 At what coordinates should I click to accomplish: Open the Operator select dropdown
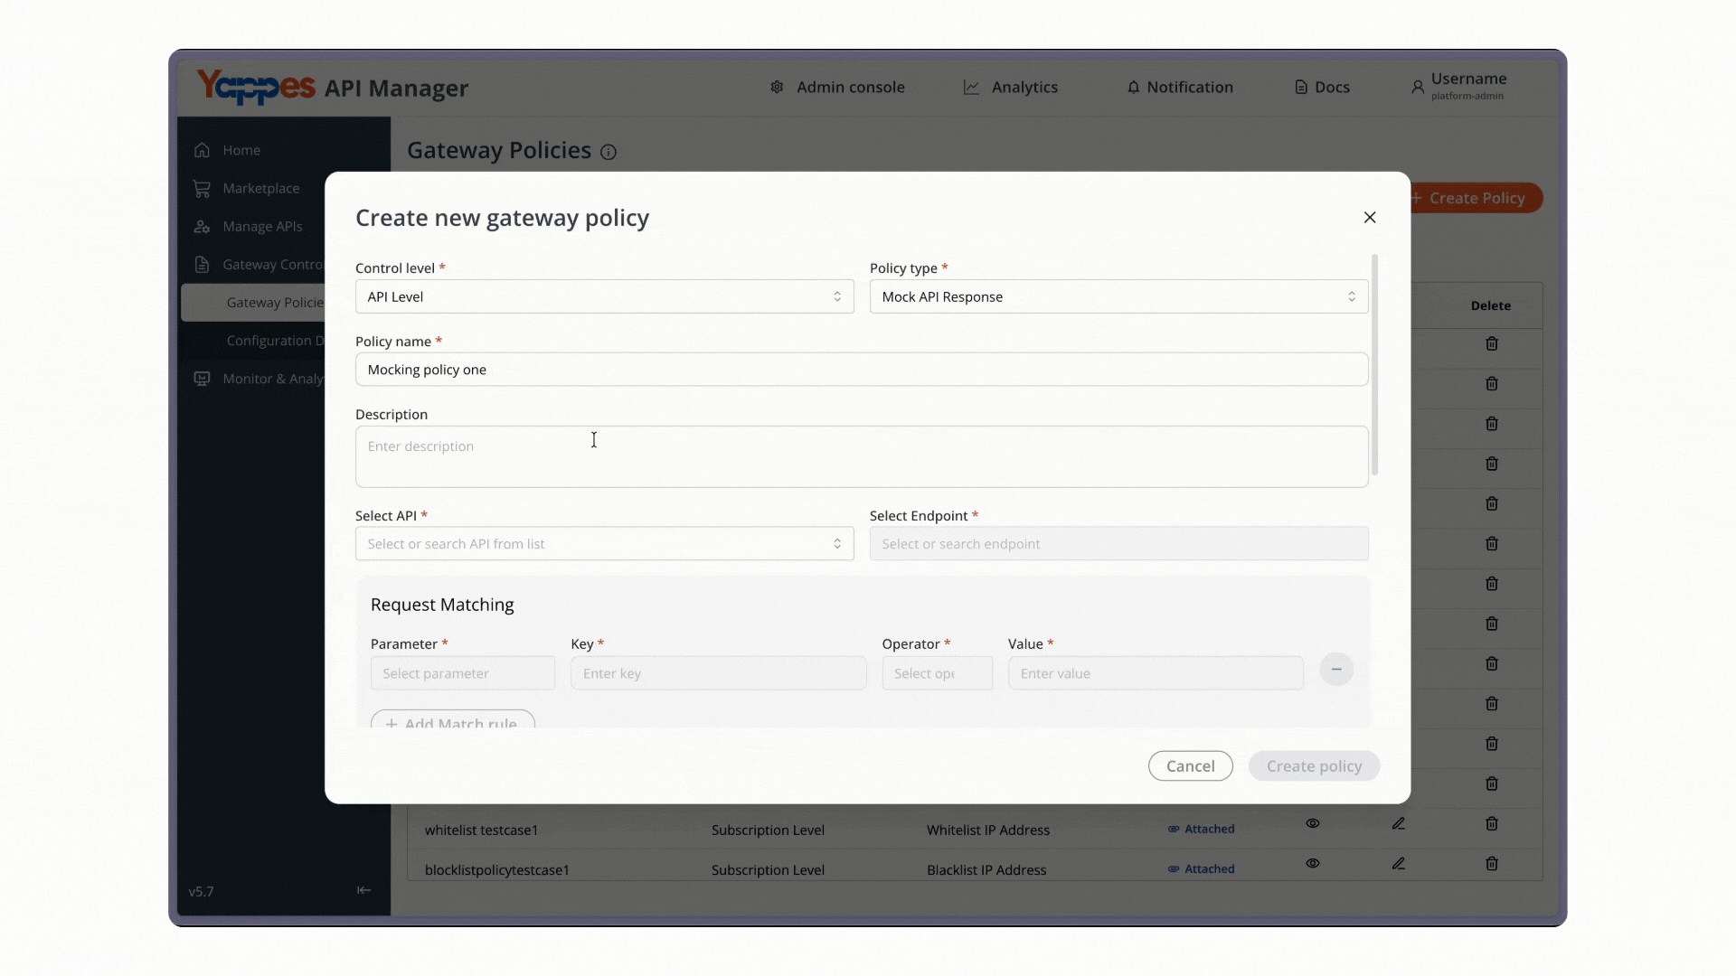point(938,673)
